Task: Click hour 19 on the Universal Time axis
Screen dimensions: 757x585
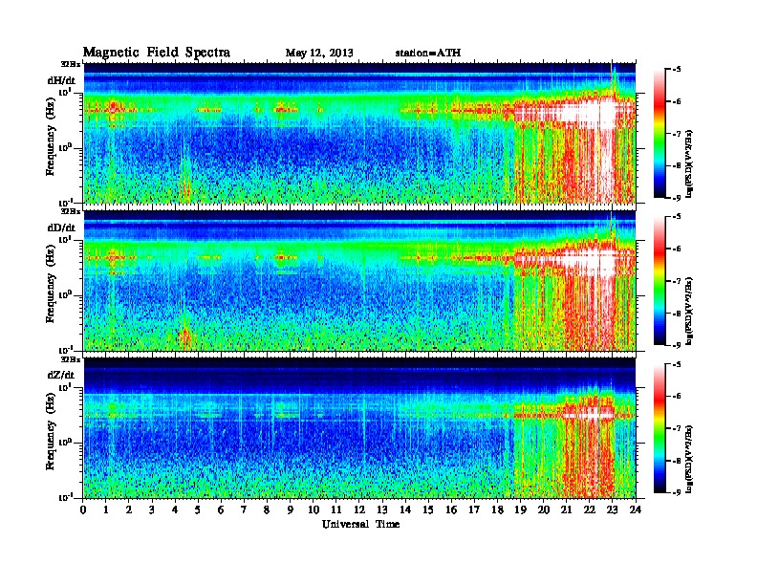Action: pos(520,509)
